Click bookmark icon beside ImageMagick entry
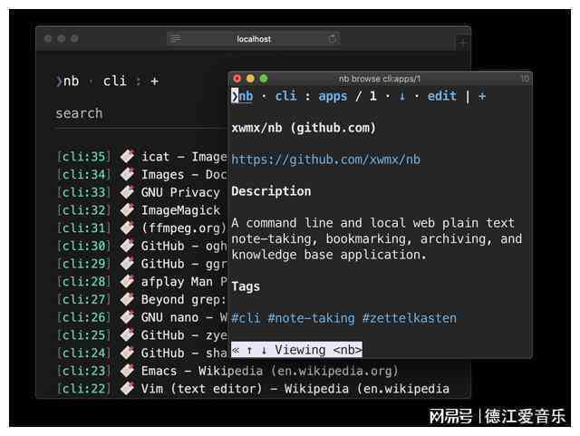 click(x=127, y=210)
